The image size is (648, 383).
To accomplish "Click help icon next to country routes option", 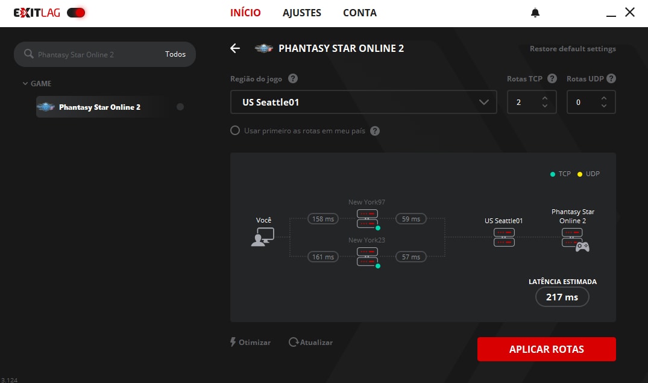I will coord(375,131).
